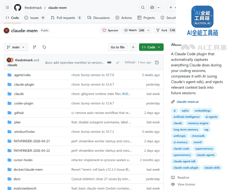Click the cursor-hooks folder icon
228x190 pixels.
9,160
